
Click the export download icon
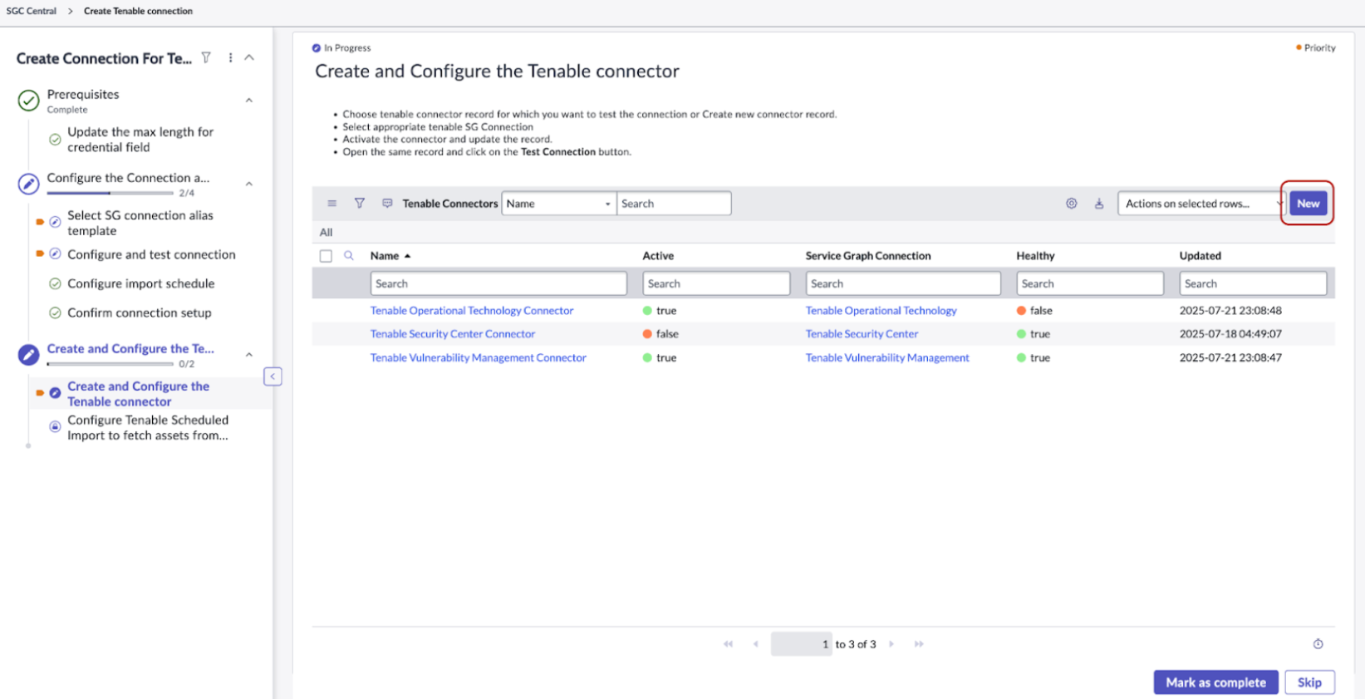point(1099,204)
